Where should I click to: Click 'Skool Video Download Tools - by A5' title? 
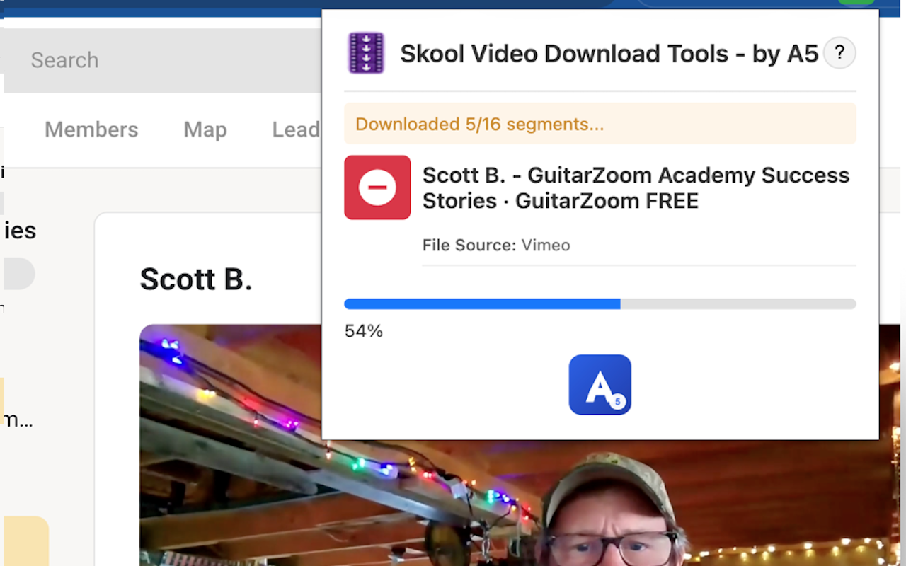(x=609, y=54)
